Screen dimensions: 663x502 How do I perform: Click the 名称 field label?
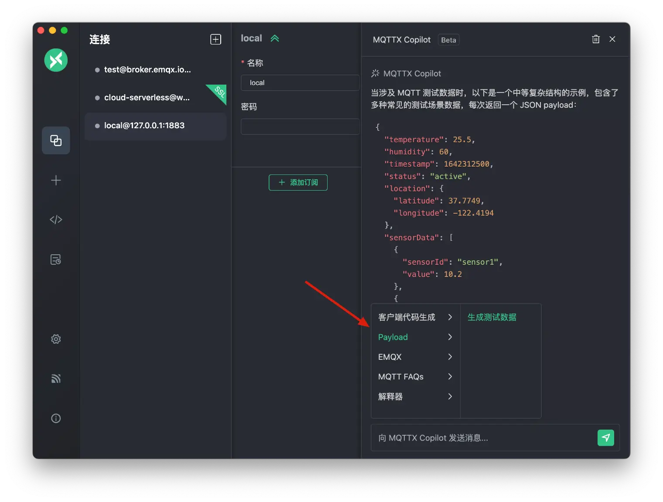pyautogui.click(x=255, y=63)
